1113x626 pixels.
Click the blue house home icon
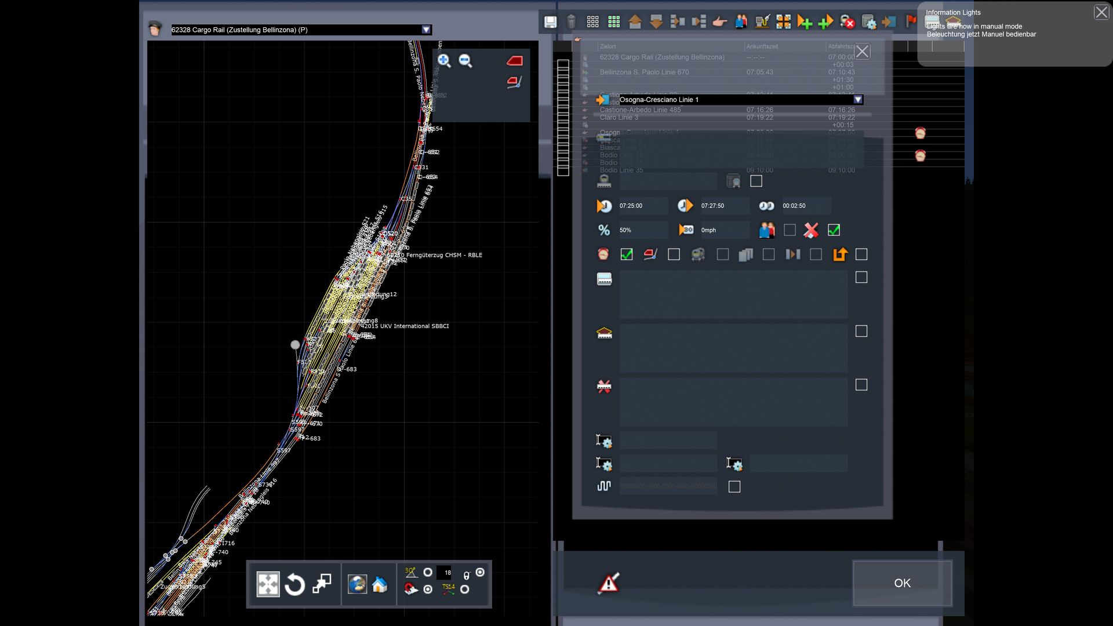click(x=380, y=584)
